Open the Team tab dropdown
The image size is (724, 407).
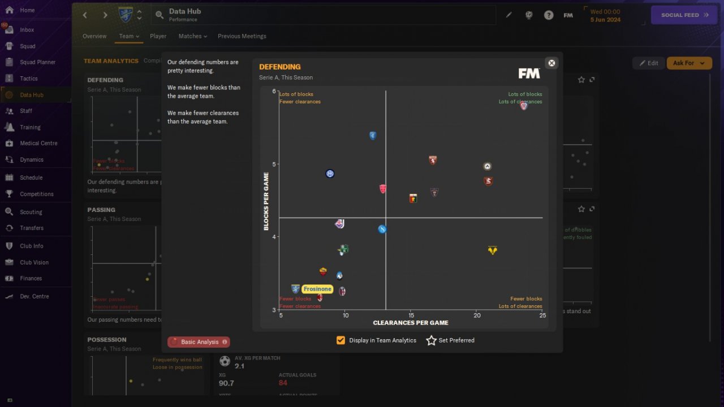[x=129, y=36]
